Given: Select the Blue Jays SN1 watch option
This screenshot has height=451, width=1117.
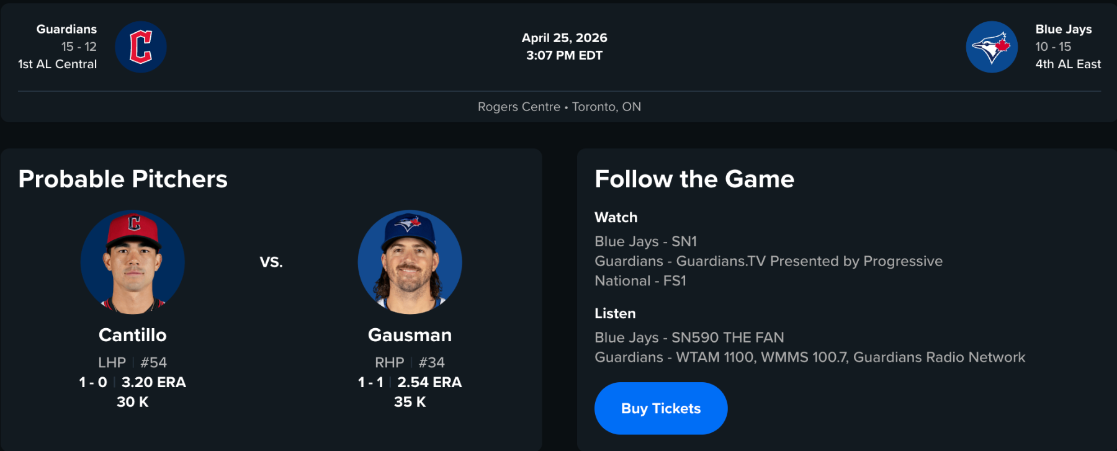Looking at the screenshot, I should click(645, 241).
